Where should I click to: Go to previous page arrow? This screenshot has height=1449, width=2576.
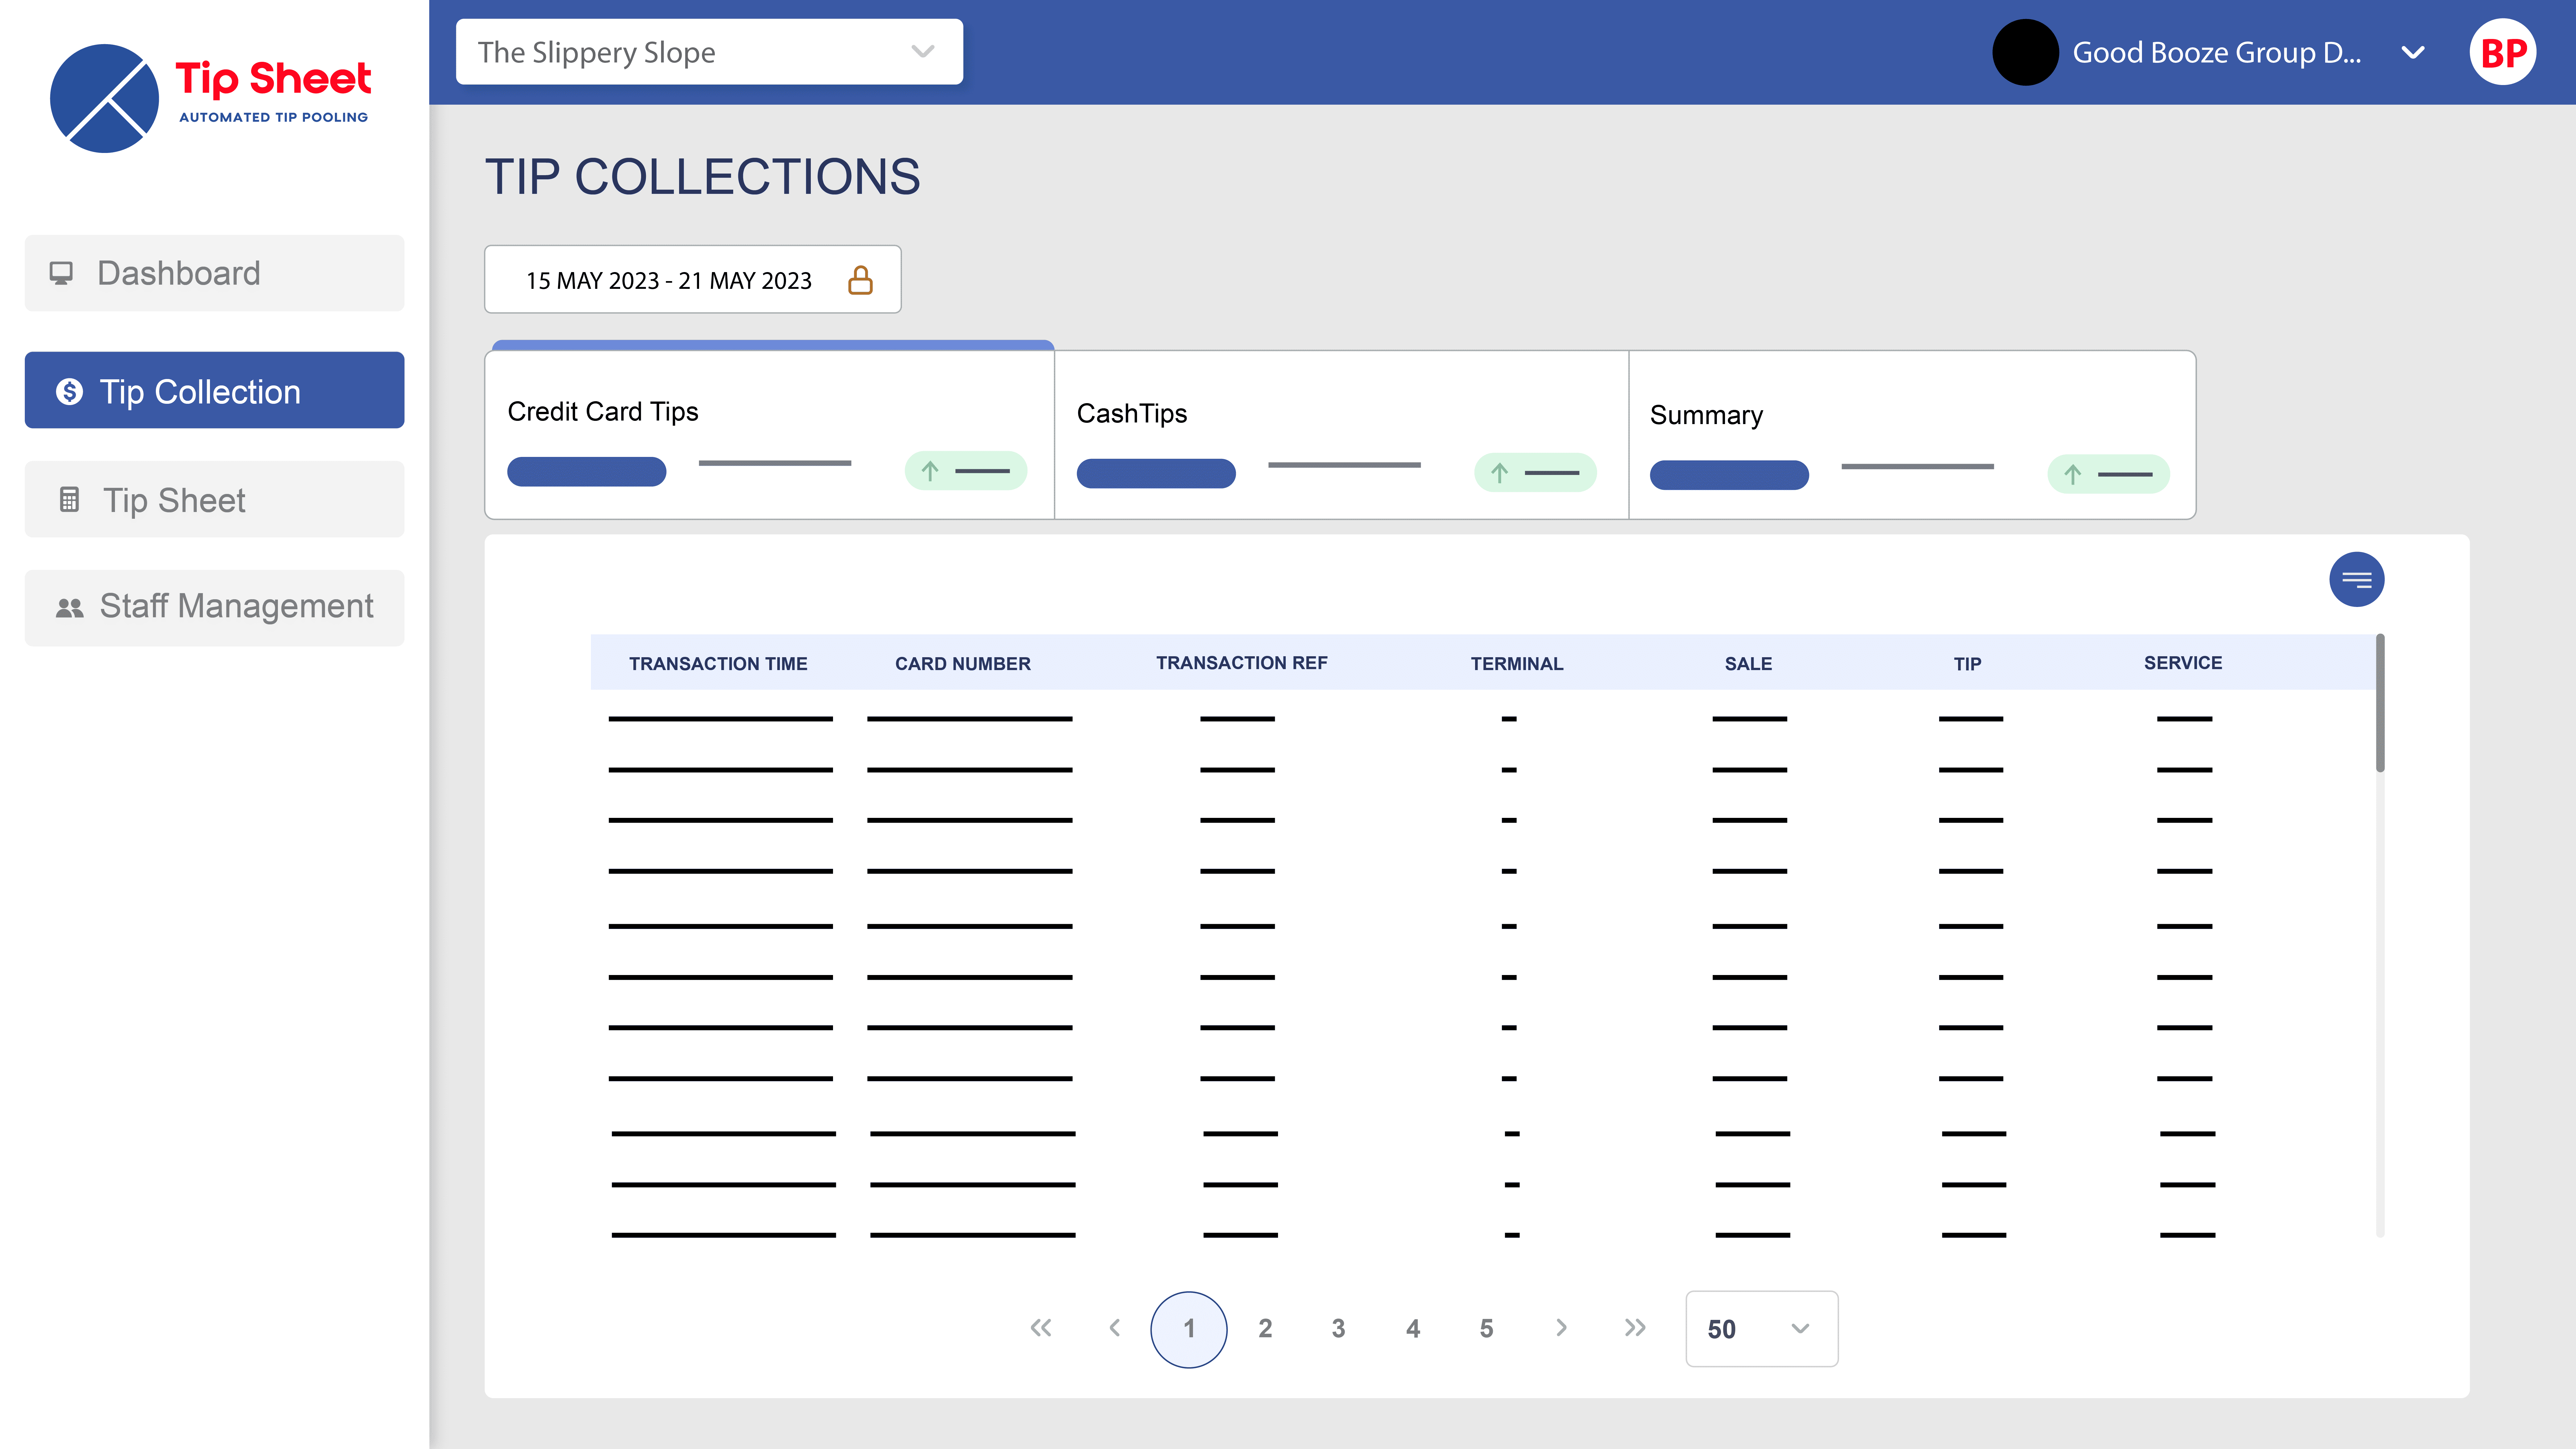(1115, 1328)
